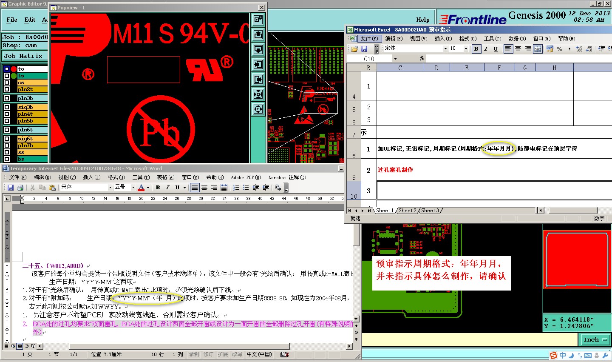This screenshot has height=362, width=612.
Task: Click Excel formula bar input
Action: tap(518, 59)
